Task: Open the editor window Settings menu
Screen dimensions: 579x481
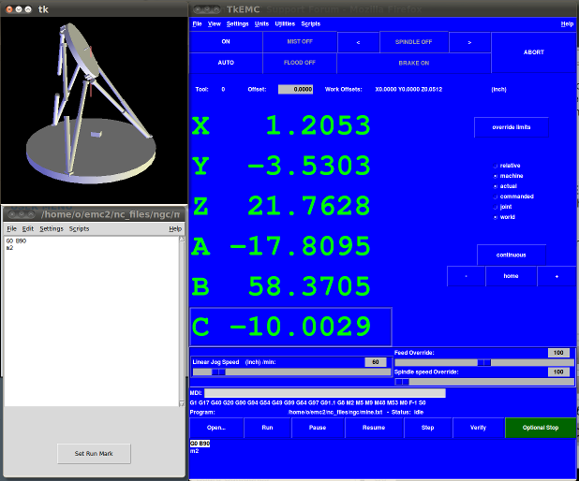Action: pos(52,228)
